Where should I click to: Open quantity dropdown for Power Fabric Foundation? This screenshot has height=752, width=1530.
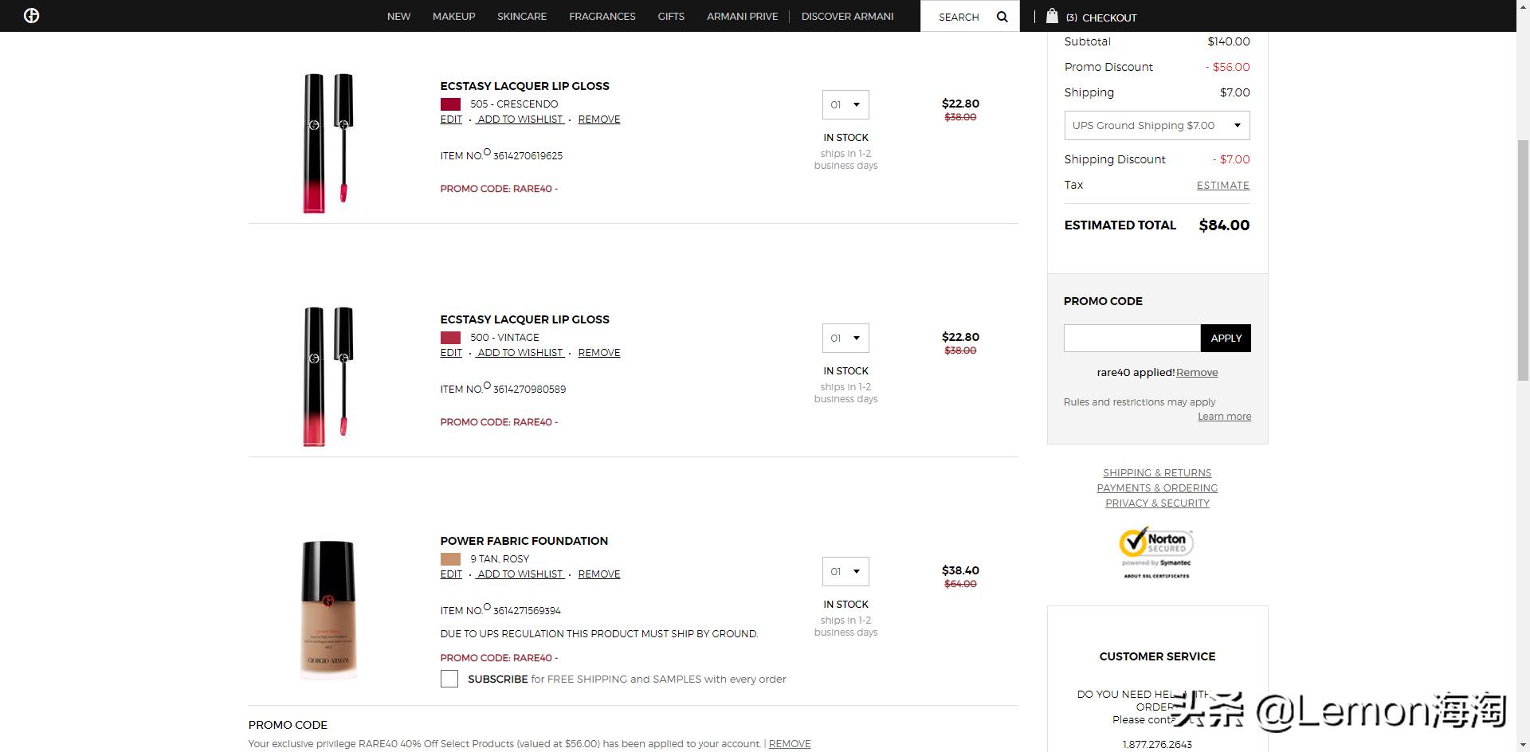(x=845, y=571)
